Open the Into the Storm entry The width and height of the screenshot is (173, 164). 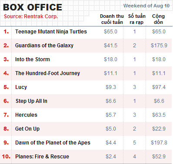coord(33,59)
